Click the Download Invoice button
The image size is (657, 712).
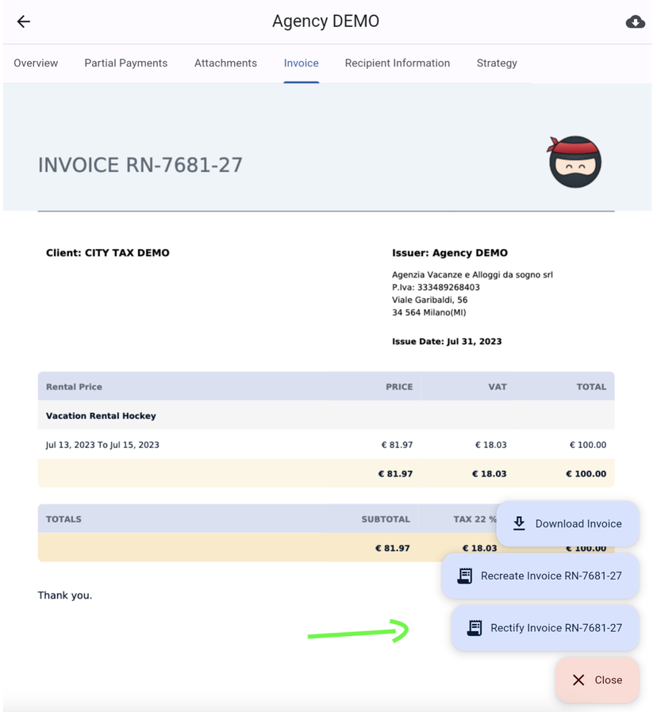point(567,523)
